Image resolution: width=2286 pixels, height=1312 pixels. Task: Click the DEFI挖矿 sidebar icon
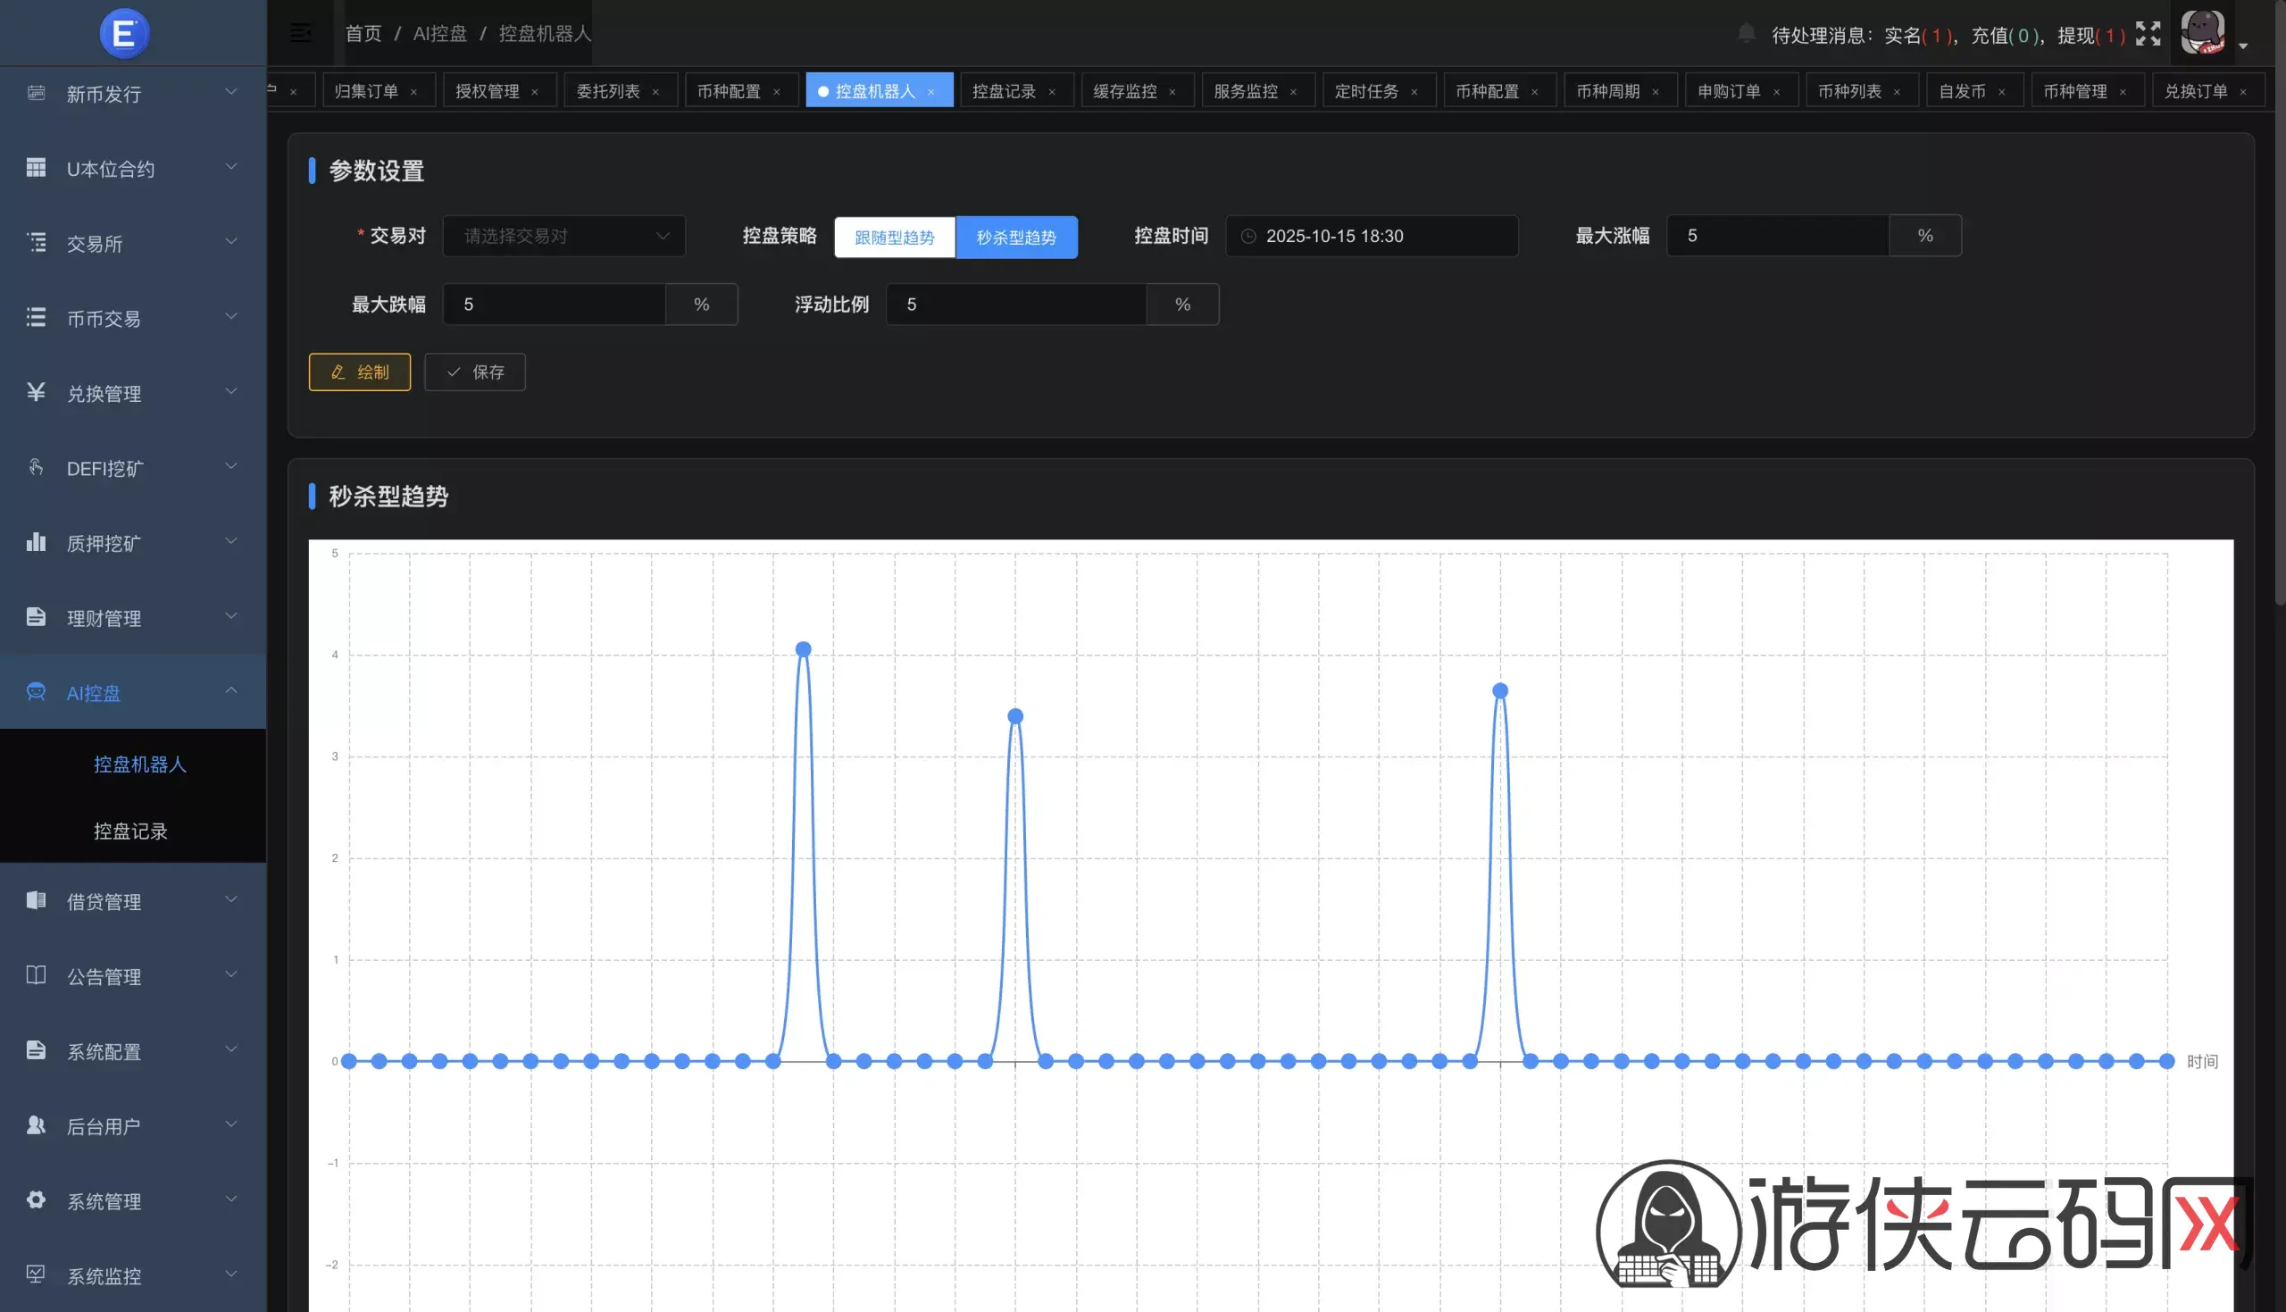(36, 467)
